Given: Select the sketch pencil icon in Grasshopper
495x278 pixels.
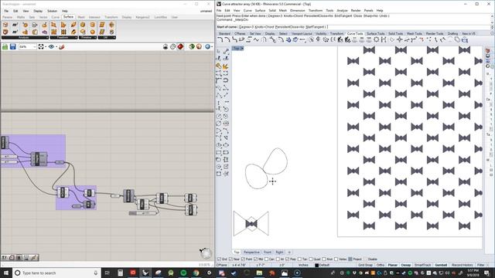Looking at the screenshot, I should pyautogui.click(x=62, y=46).
